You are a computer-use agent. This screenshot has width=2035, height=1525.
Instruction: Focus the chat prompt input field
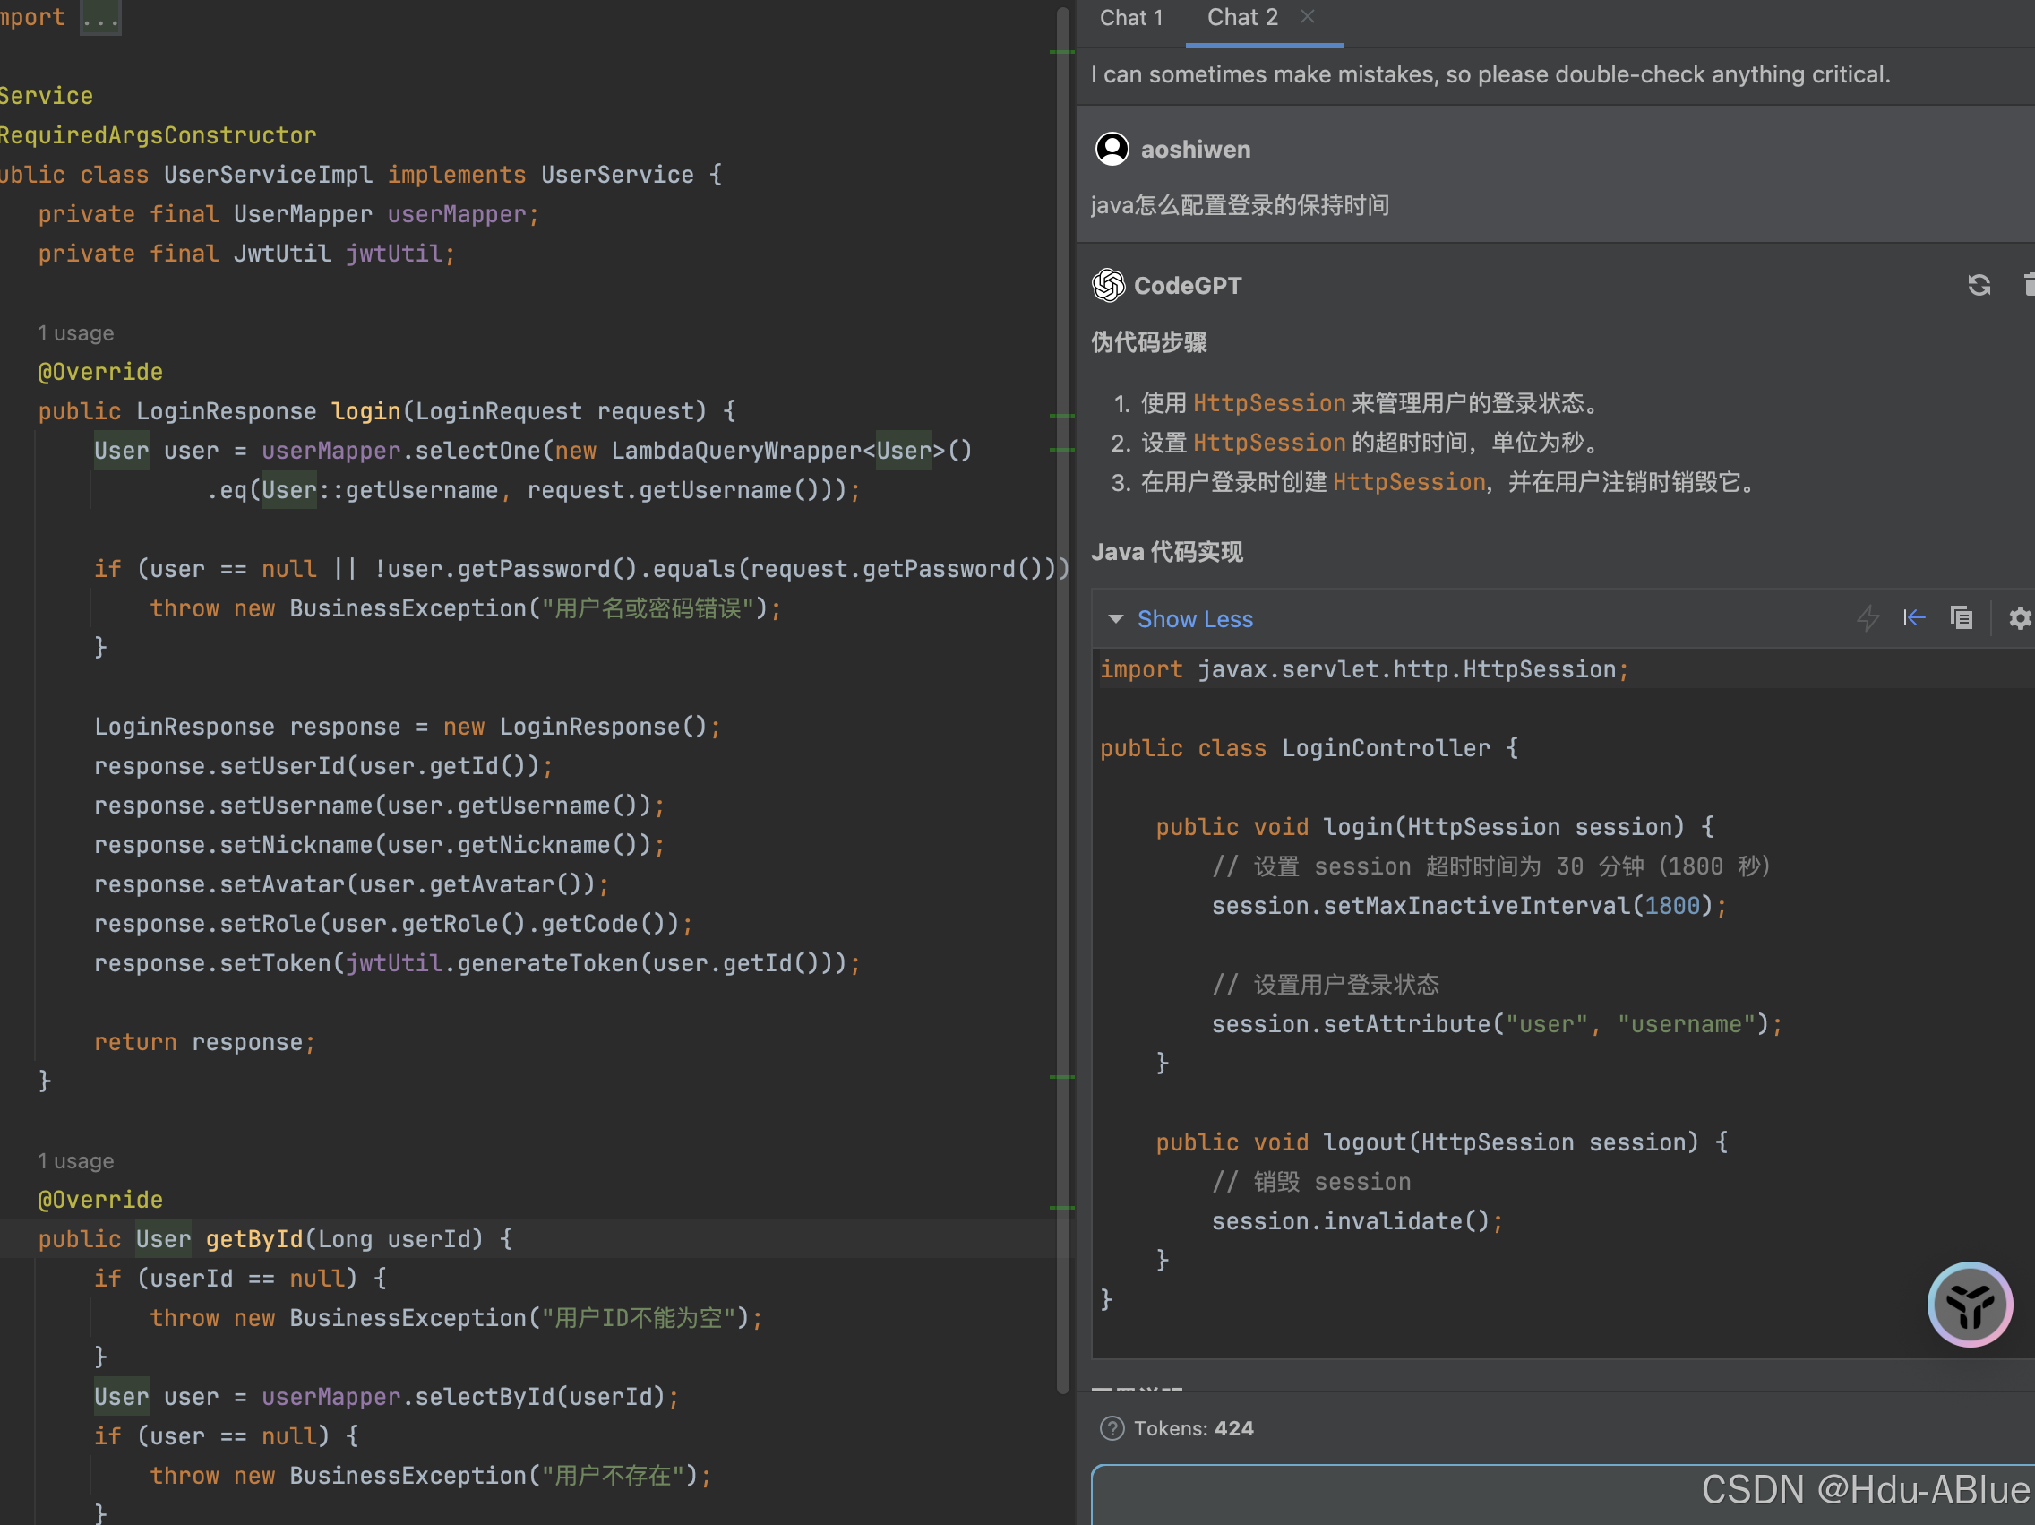(1380, 1495)
